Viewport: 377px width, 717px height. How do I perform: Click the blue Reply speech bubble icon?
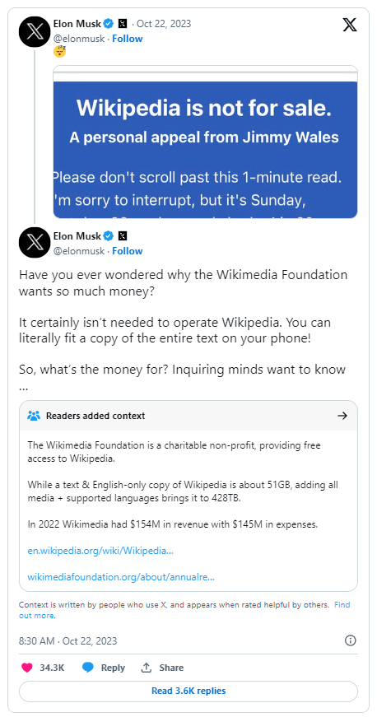pyautogui.click(x=88, y=668)
